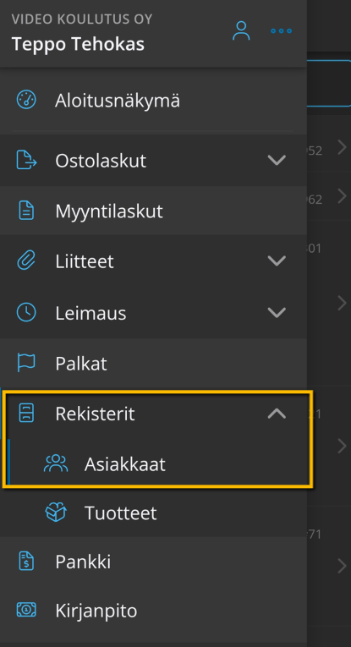Click the Myyntilaskut document icon
This screenshot has width=351, height=647.
click(x=26, y=211)
